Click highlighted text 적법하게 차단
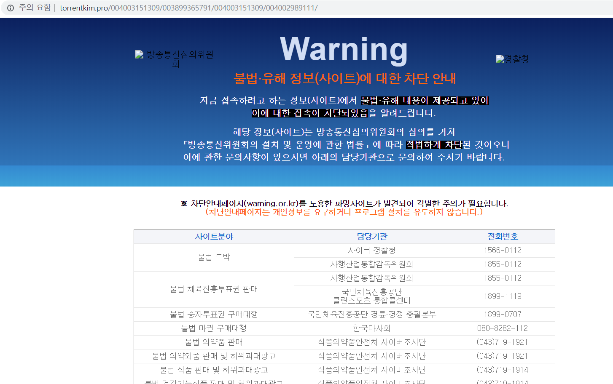 click(x=434, y=144)
